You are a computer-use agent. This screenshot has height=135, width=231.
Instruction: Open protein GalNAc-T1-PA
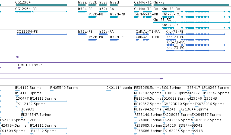(148, 32)
